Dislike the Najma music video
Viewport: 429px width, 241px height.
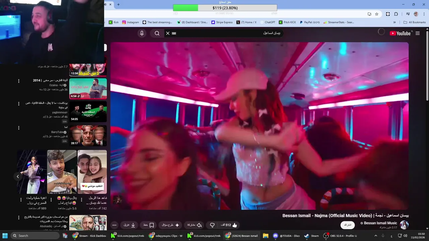click(x=212, y=225)
